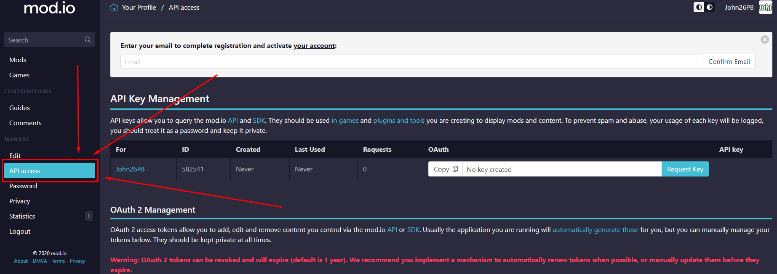Viewport: 777px width, 274px height.
Task: Click Your Profile breadcrumb link
Action: tap(139, 8)
